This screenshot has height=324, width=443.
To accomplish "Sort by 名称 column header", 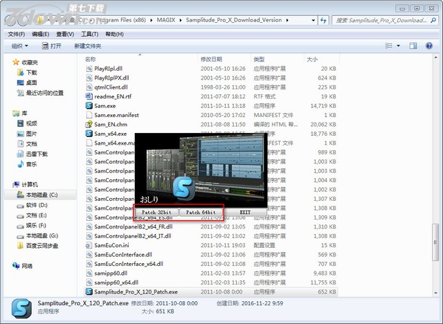I will (91, 60).
